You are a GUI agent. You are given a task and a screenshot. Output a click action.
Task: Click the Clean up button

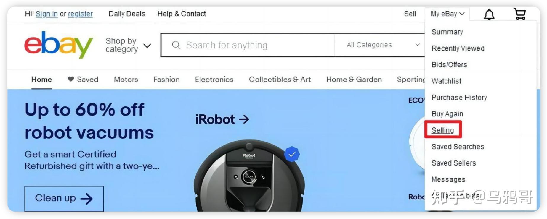point(64,198)
